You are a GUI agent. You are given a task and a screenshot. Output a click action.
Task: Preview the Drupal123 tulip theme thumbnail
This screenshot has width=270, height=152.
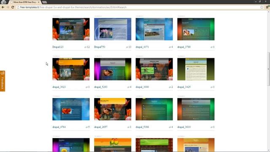pos(71,29)
